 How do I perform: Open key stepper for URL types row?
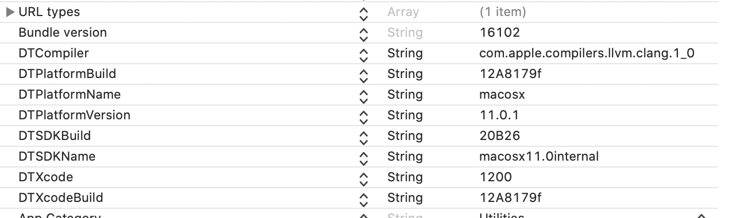click(363, 12)
